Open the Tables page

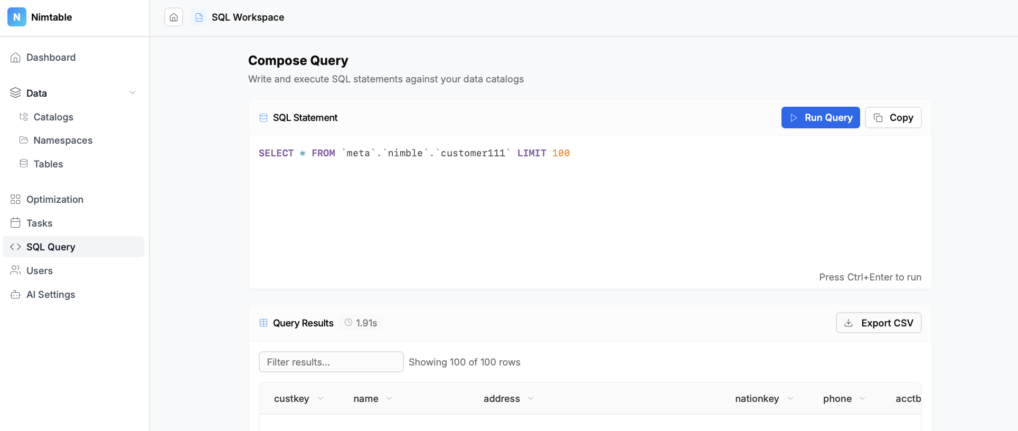point(48,164)
